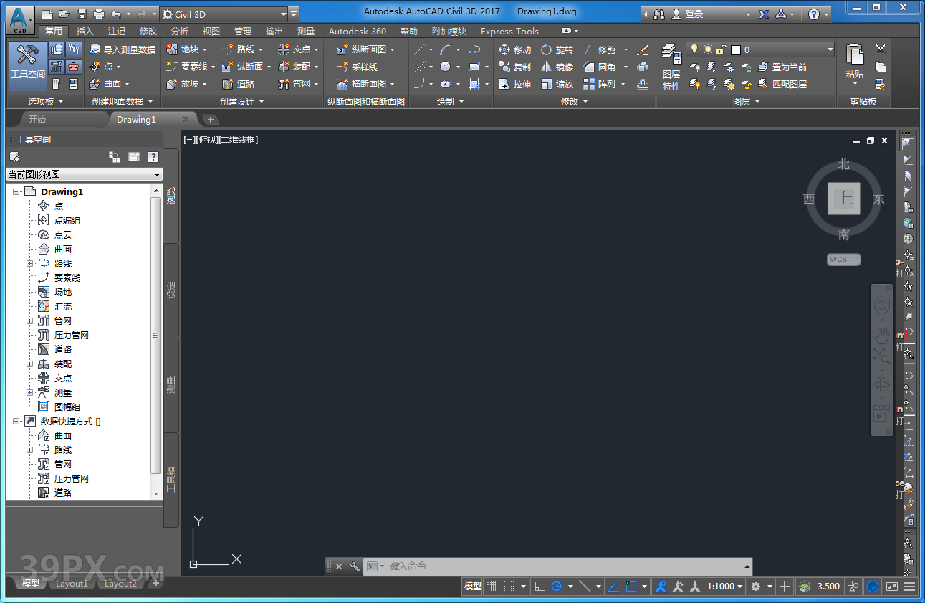
Task: Open the WCS coordinate system dropdown
Action: pos(844,259)
